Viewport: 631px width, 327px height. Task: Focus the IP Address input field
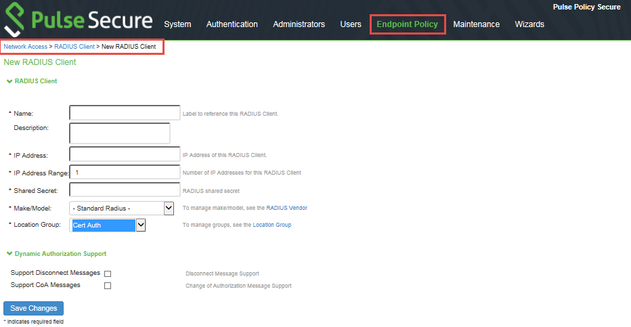point(125,154)
